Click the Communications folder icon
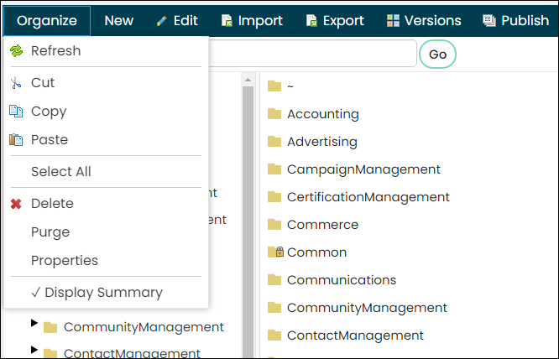559x359 pixels. pos(274,279)
